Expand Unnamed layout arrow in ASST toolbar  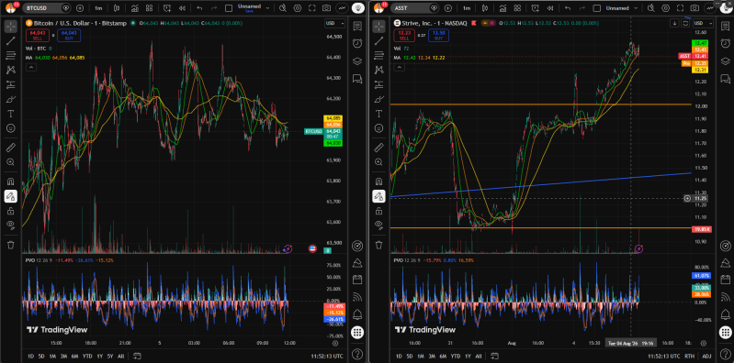[635, 8]
